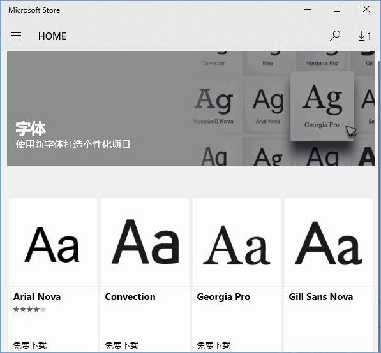Minimize the Microsoft Store window

point(308,10)
